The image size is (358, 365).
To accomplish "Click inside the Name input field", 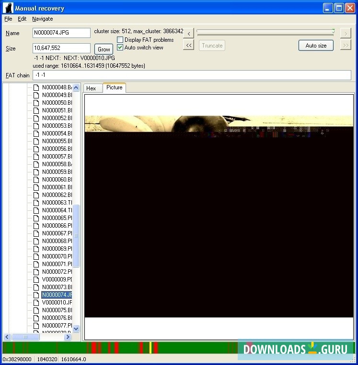I will [x=61, y=33].
